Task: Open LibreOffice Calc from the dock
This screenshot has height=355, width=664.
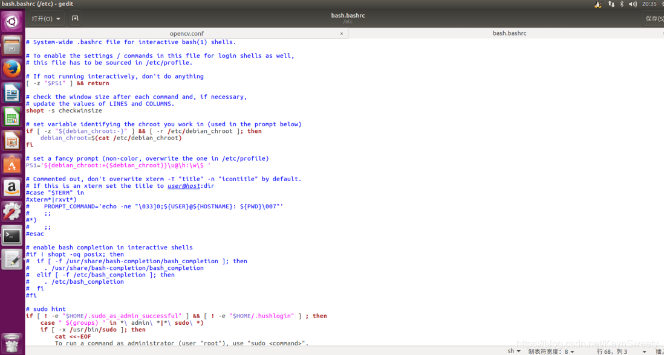Action: tap(12, 117)
